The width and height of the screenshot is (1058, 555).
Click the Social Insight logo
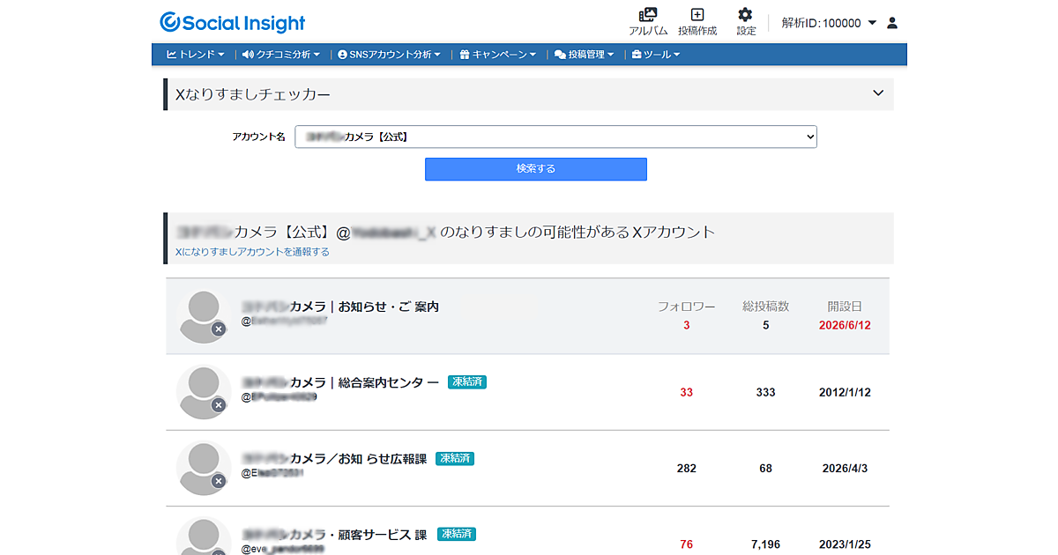[233, 23]
